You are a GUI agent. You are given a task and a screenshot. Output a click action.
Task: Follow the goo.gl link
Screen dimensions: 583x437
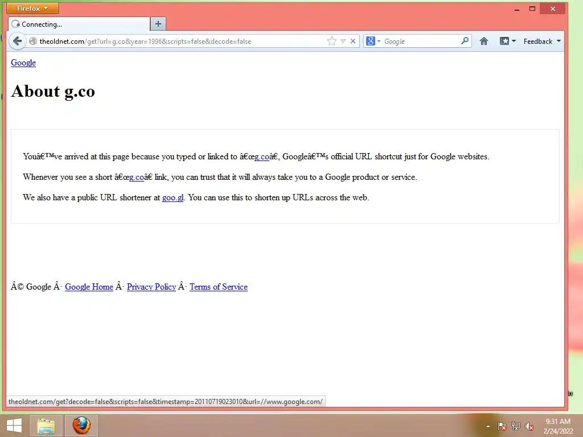click(x=173, y=197)
